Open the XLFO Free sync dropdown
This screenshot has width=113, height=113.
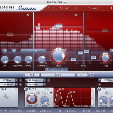[x=45, y=93]
